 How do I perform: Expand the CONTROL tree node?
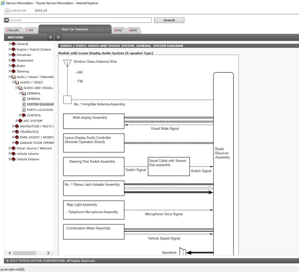20,115
